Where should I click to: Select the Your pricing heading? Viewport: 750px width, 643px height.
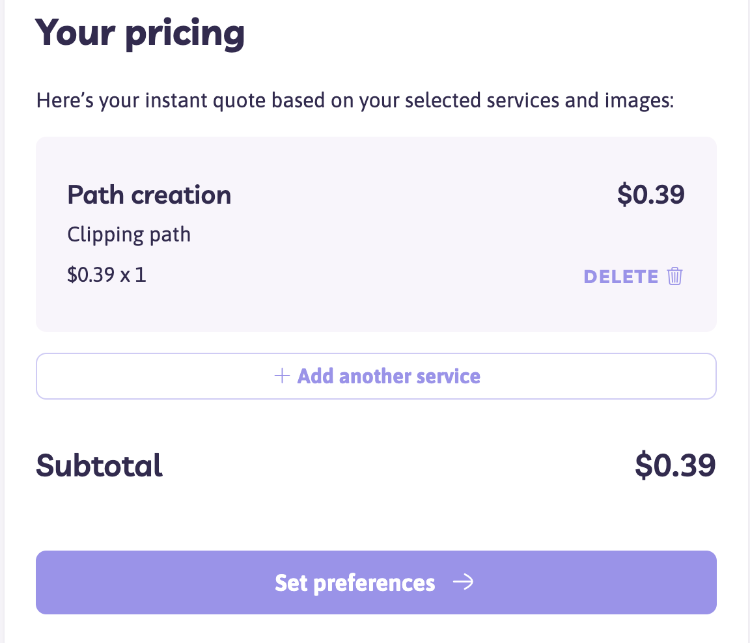tap(140, 33)
